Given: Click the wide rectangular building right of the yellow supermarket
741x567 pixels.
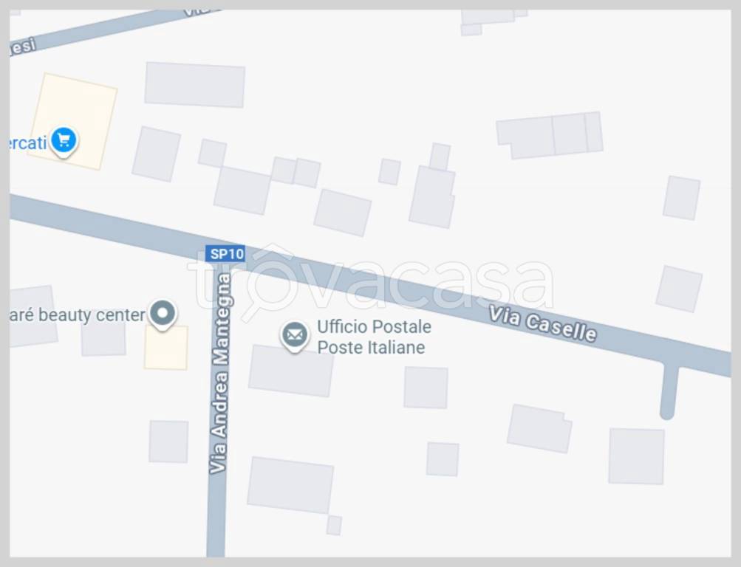Looking at the screenshot, I should (x=195, y=85).
